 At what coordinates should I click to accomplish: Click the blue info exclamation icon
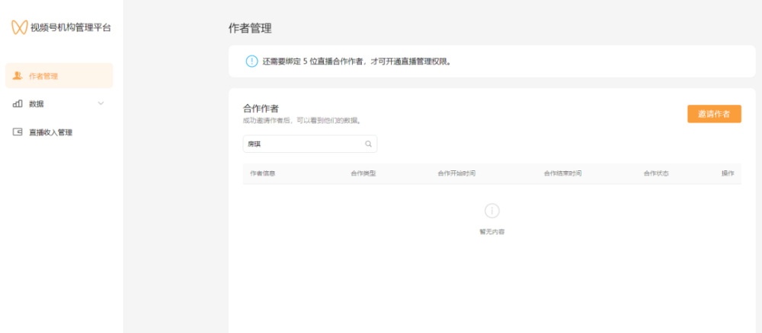coord(251,62)
